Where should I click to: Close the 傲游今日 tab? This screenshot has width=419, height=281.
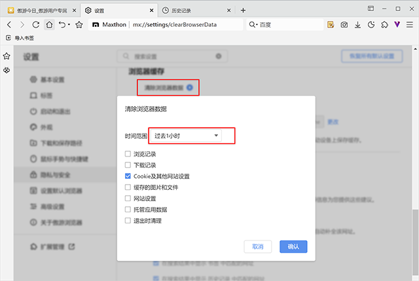[x=74, y=10]
